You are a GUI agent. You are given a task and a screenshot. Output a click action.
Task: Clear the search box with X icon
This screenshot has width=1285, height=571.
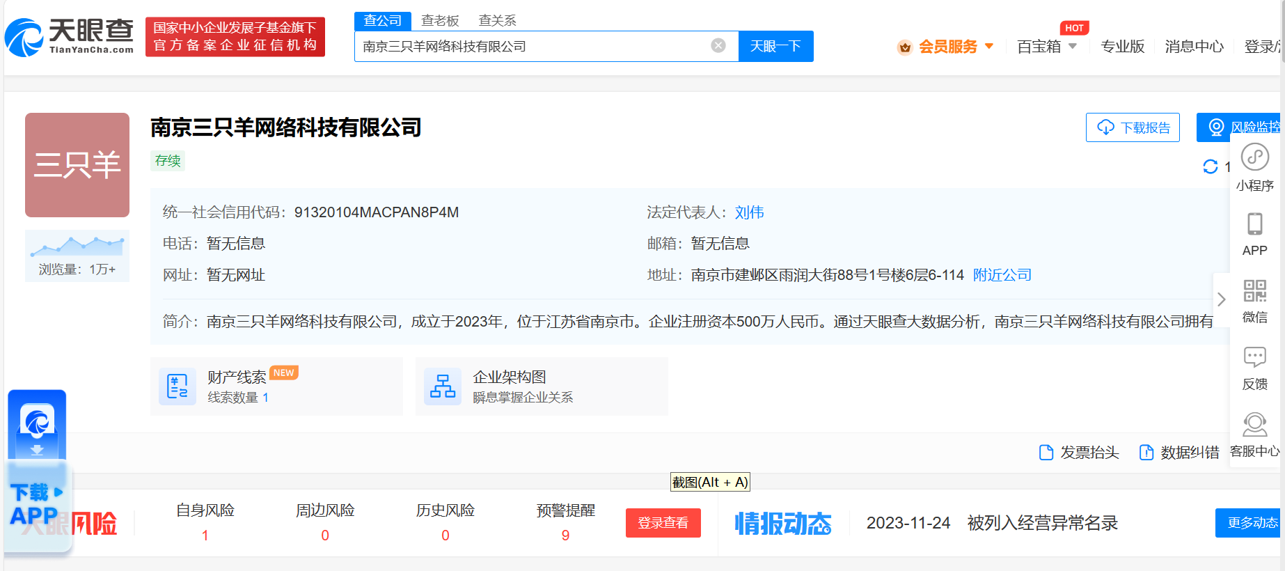718,46
